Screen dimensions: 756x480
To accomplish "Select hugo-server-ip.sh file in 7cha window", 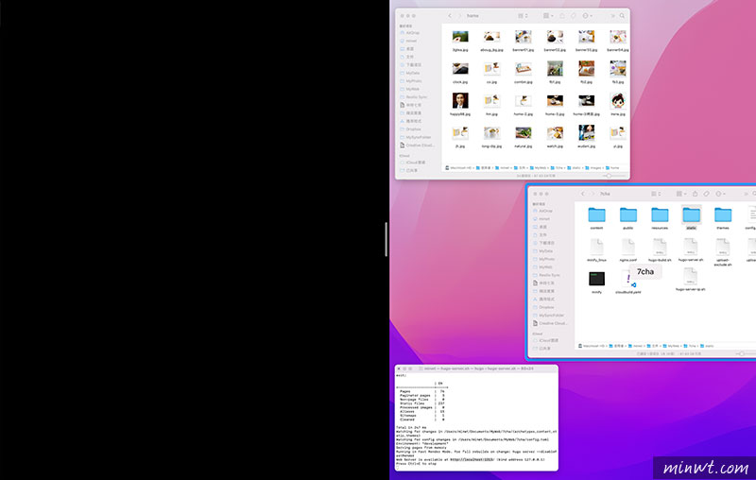I will coord(691,277).
